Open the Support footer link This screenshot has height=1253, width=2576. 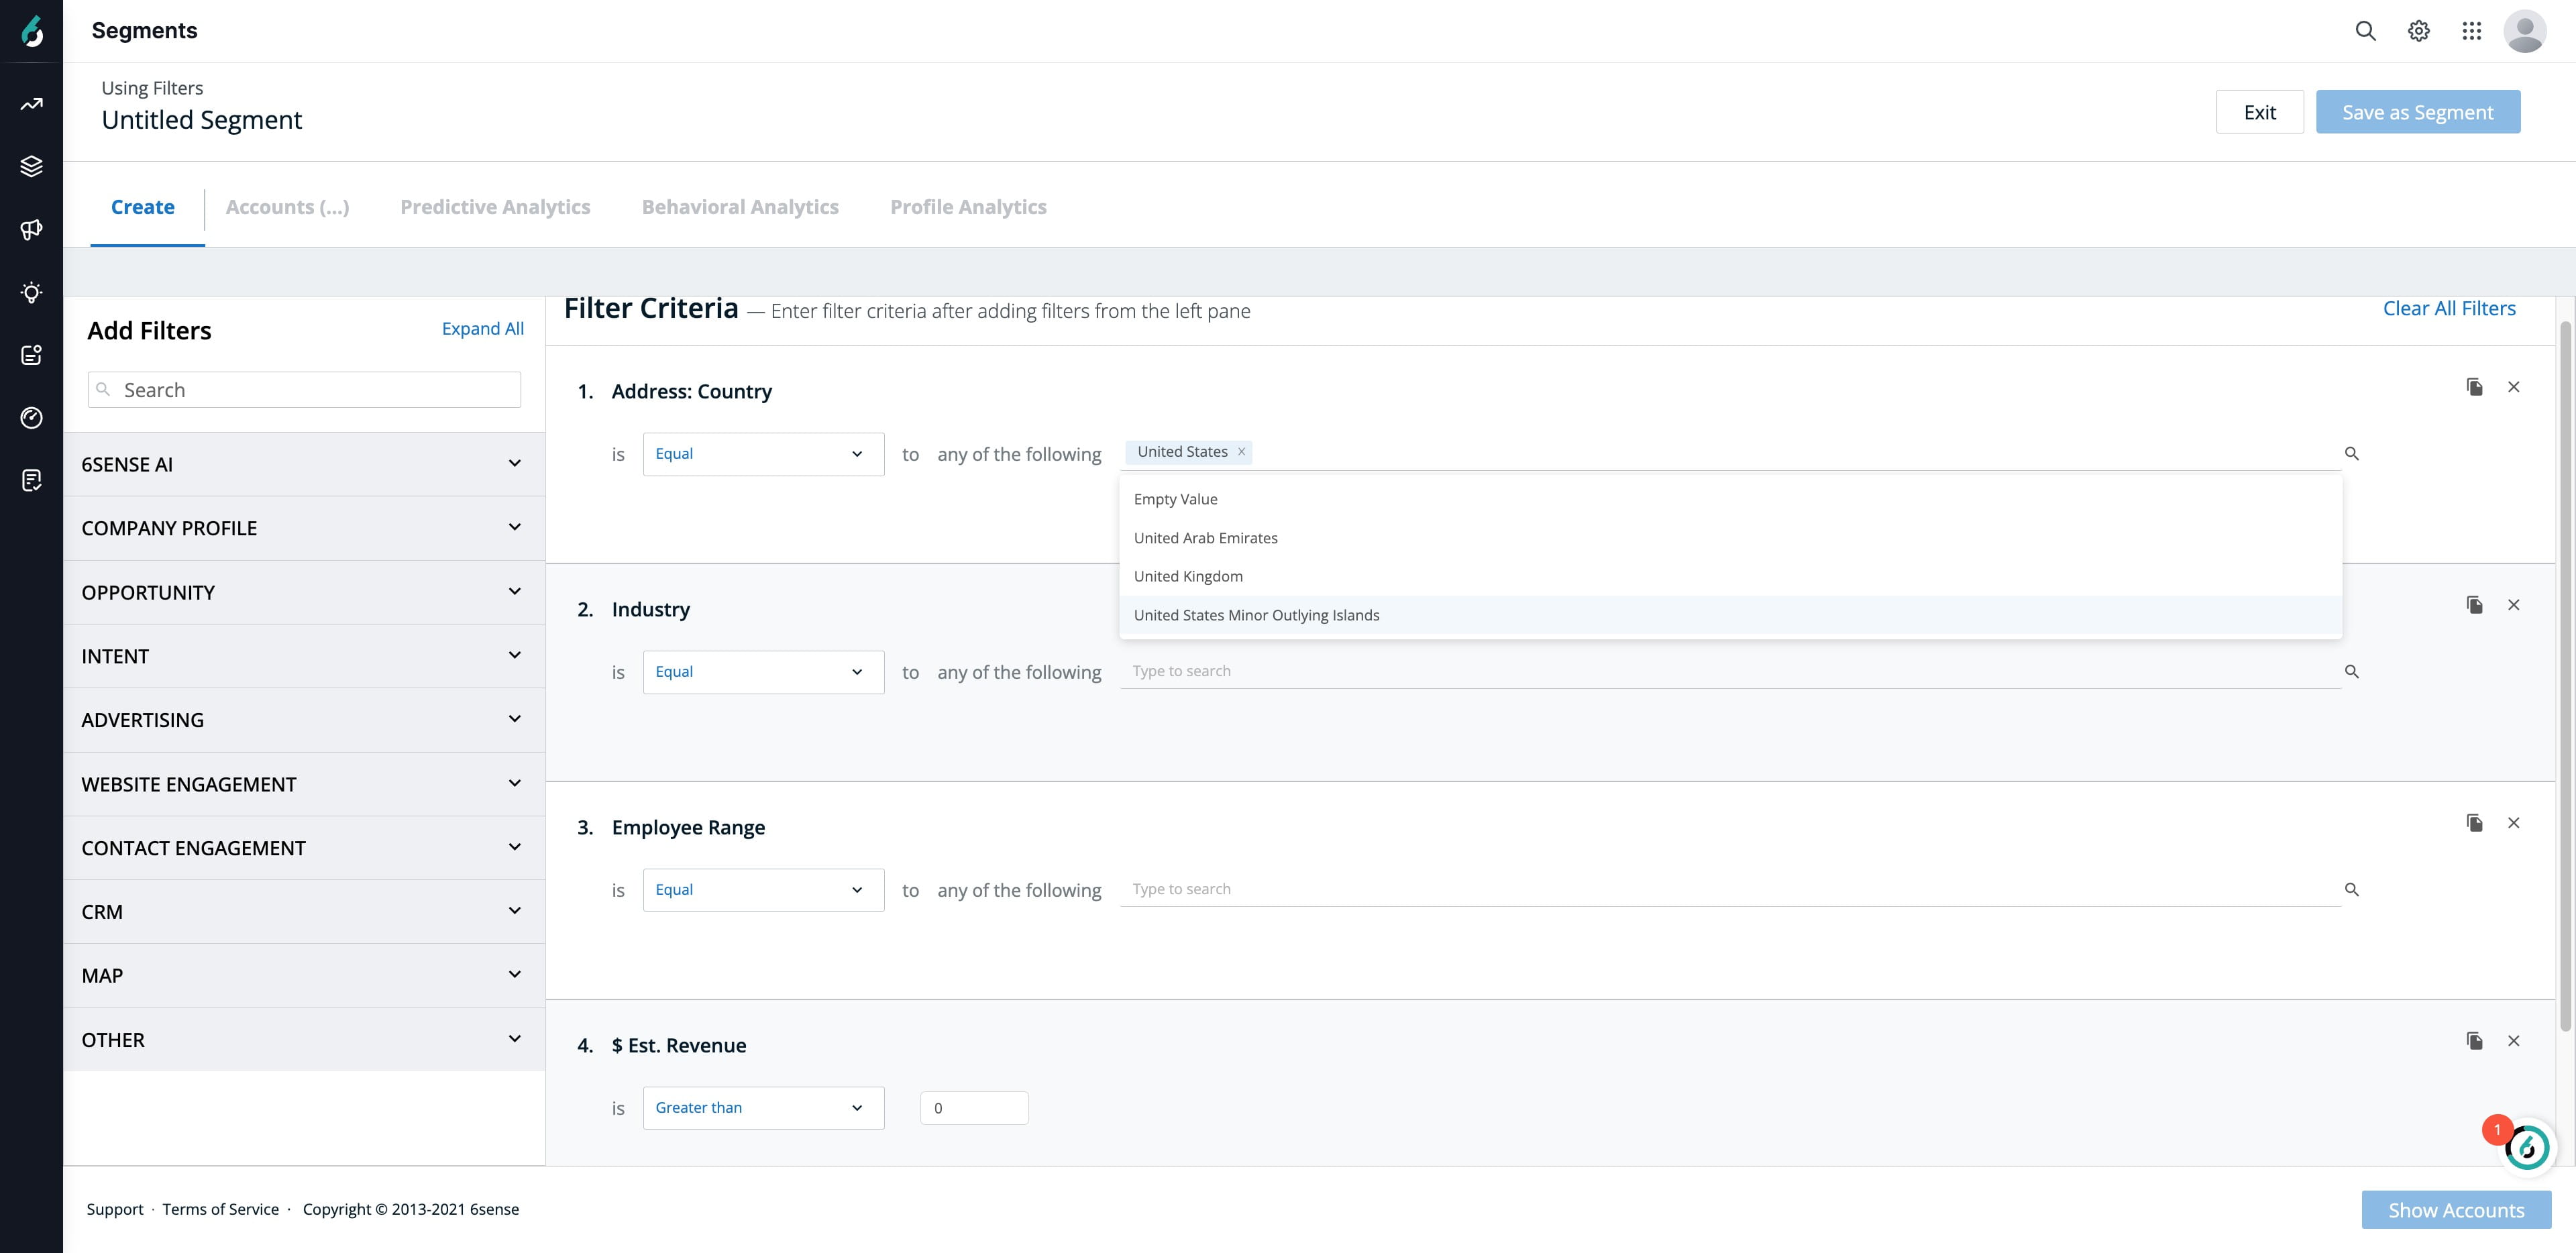[115, 1209]
